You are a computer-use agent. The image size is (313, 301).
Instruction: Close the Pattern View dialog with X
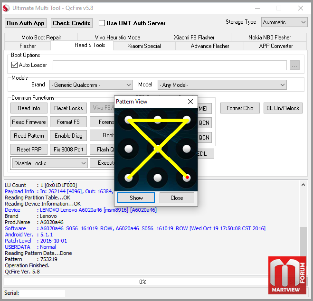tap(190, 102)
